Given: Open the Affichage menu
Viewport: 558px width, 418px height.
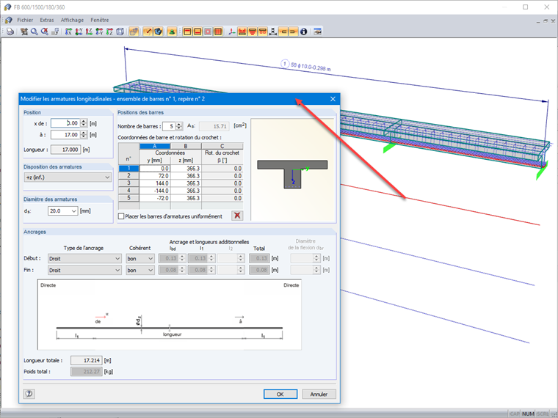Looking at the screenshot, I should pyautogui.click(x=72, y=21).
